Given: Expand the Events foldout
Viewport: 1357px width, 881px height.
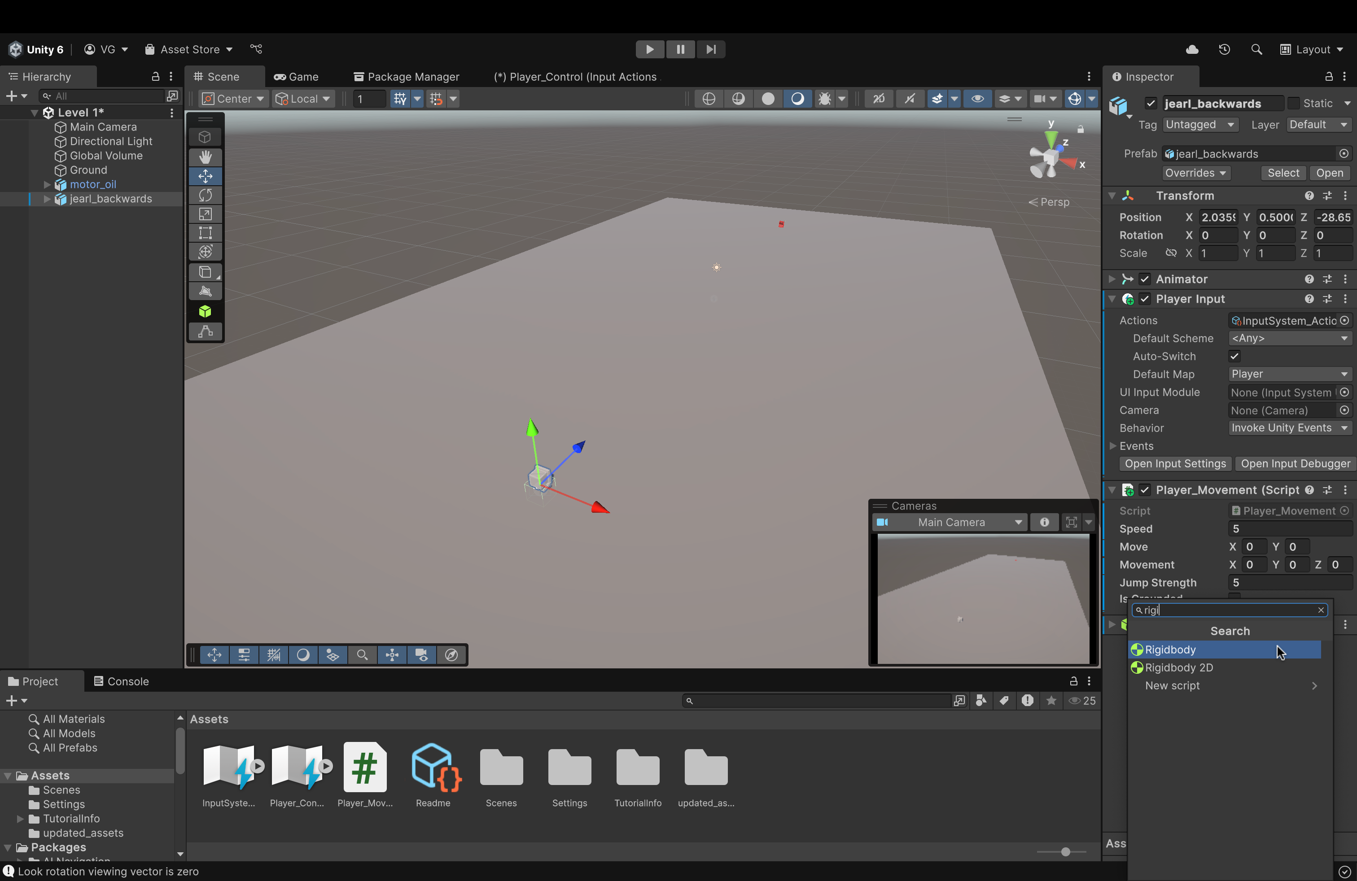Looking at the screenshot, I should 1112,446.
